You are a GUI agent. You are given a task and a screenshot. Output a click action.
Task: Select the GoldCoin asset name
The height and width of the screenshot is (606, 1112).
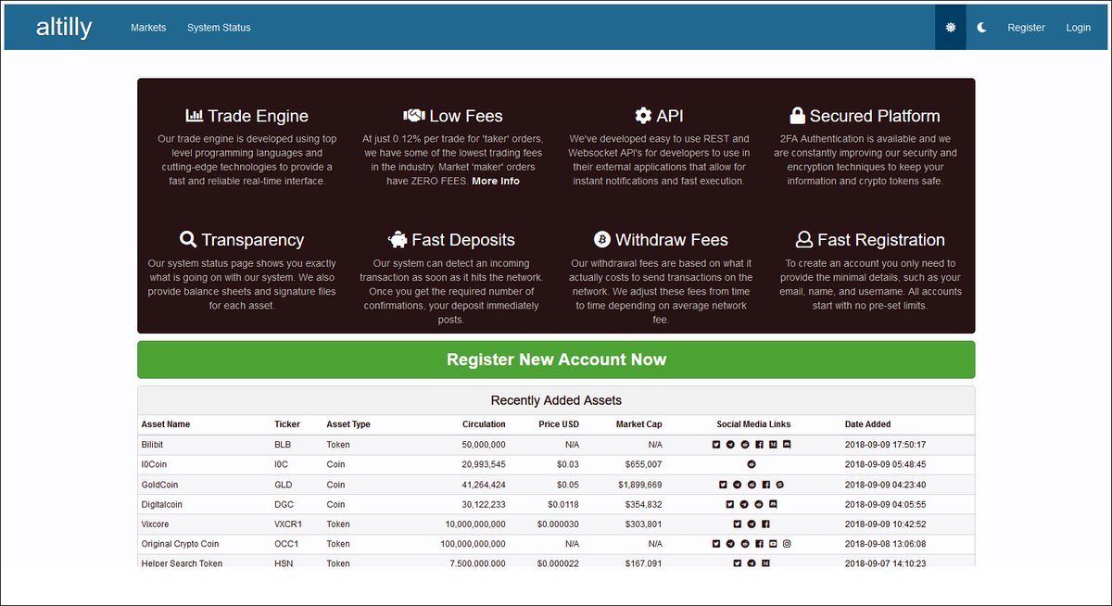(x=160, y=485)
